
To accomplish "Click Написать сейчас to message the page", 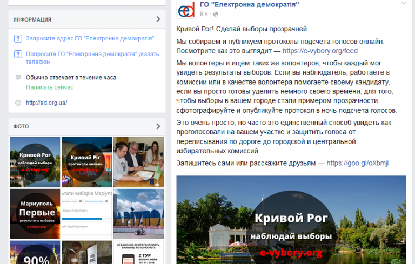I will coord(50,87).
